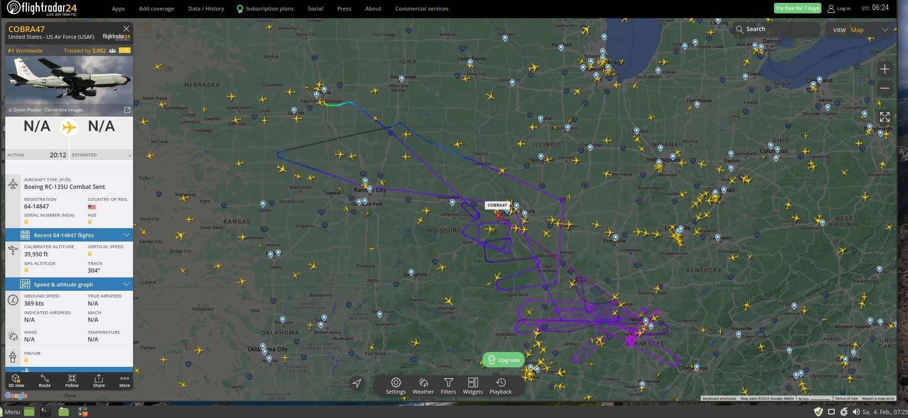Click Log in

click(x=839, y=9)
